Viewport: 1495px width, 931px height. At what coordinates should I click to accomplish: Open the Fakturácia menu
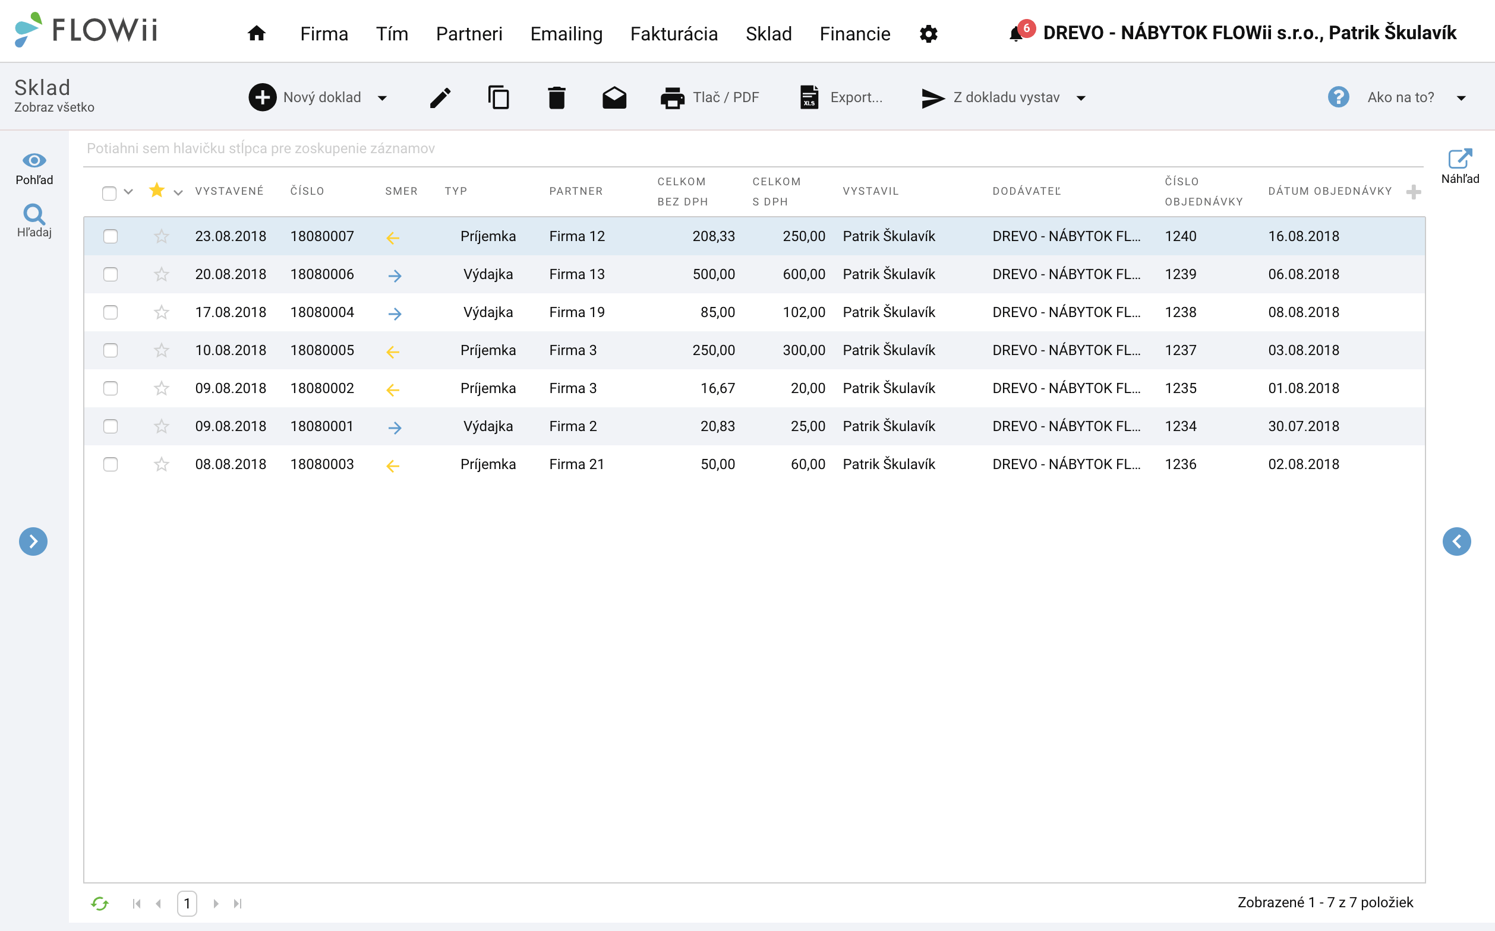pos(674,34)
